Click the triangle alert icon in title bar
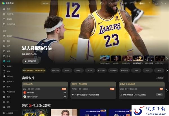Viewport: 169px width, 116px height. point(110,3)
